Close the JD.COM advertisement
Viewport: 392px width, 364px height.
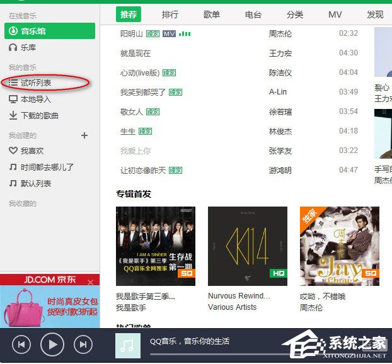(91, 282)
